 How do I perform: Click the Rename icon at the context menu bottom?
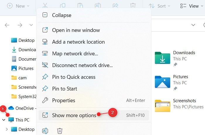pyautogui.click(x=45, y=131)
